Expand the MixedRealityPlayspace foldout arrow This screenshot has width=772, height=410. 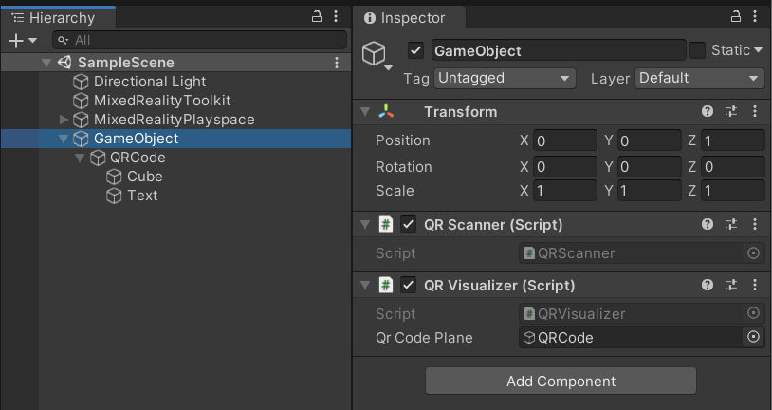[64, 120]
